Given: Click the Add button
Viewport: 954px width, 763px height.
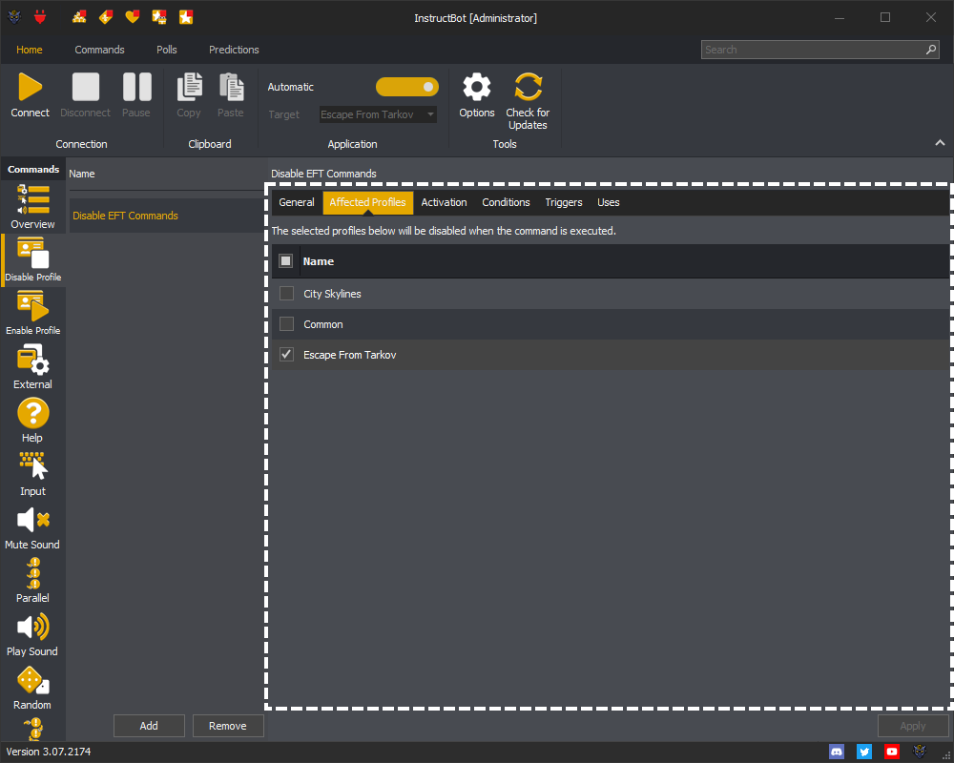Looking at the screenshot, I should point(149,726).
